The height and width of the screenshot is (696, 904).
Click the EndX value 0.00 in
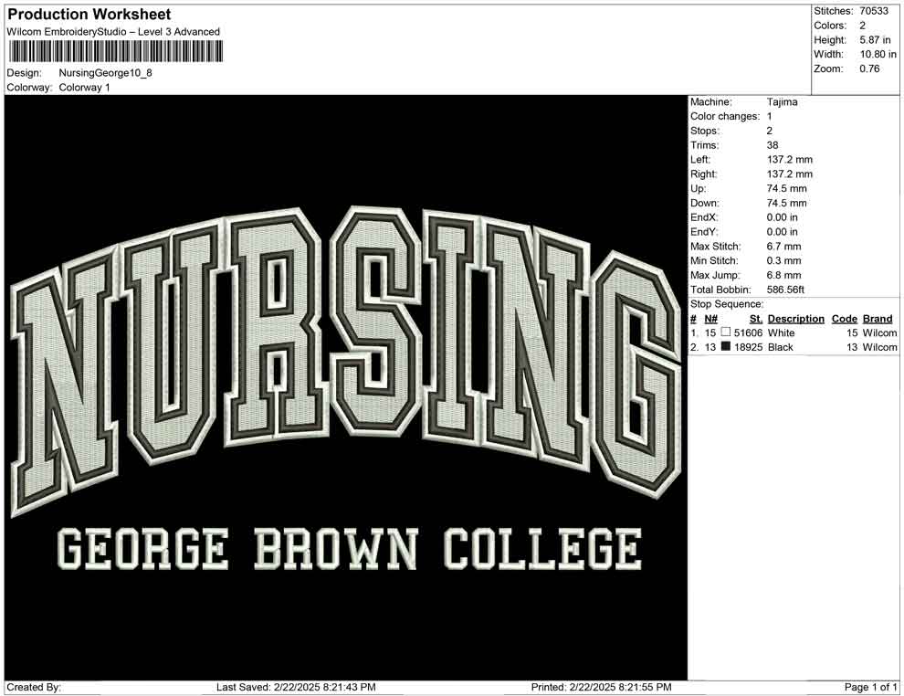783,217
